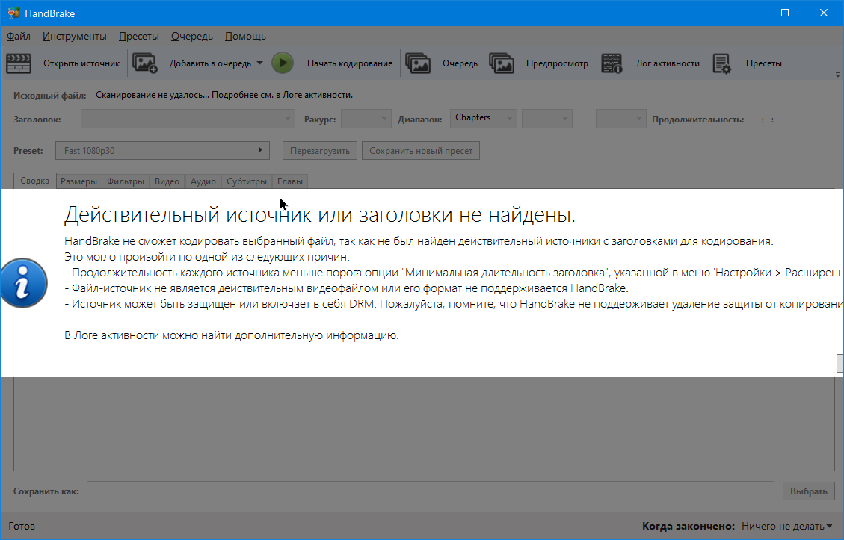Click the green Start Encode play icon
The width and height of the screenshot is (844, 540).
[283, 63]
